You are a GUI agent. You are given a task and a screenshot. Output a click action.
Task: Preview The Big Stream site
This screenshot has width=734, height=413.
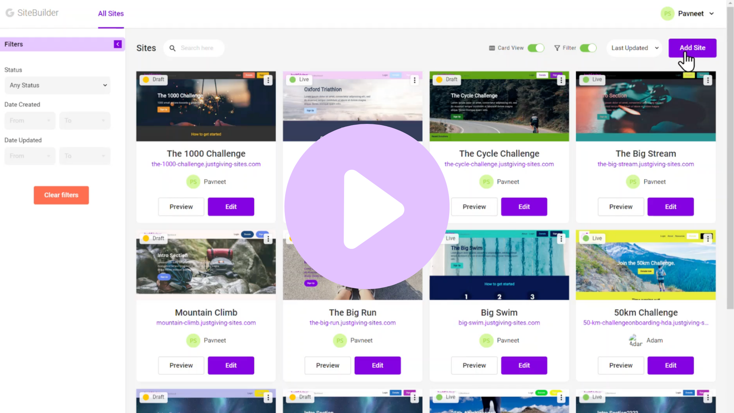tap(621, 207)
